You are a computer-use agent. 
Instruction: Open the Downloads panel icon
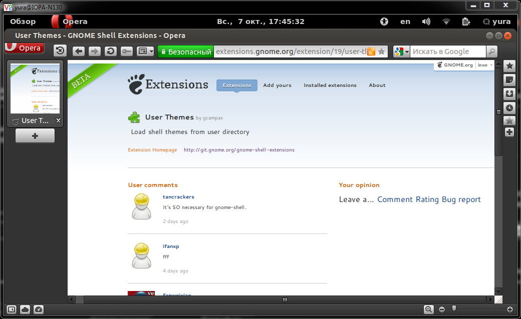pyautogui.click(x=509, y=94)
